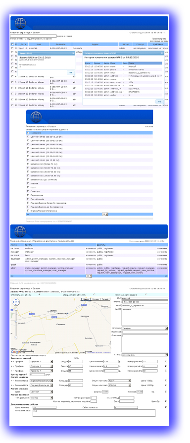Open page-size dropdown 20 on services page
Screen dimensions: 190x443
tap(105, 215)
